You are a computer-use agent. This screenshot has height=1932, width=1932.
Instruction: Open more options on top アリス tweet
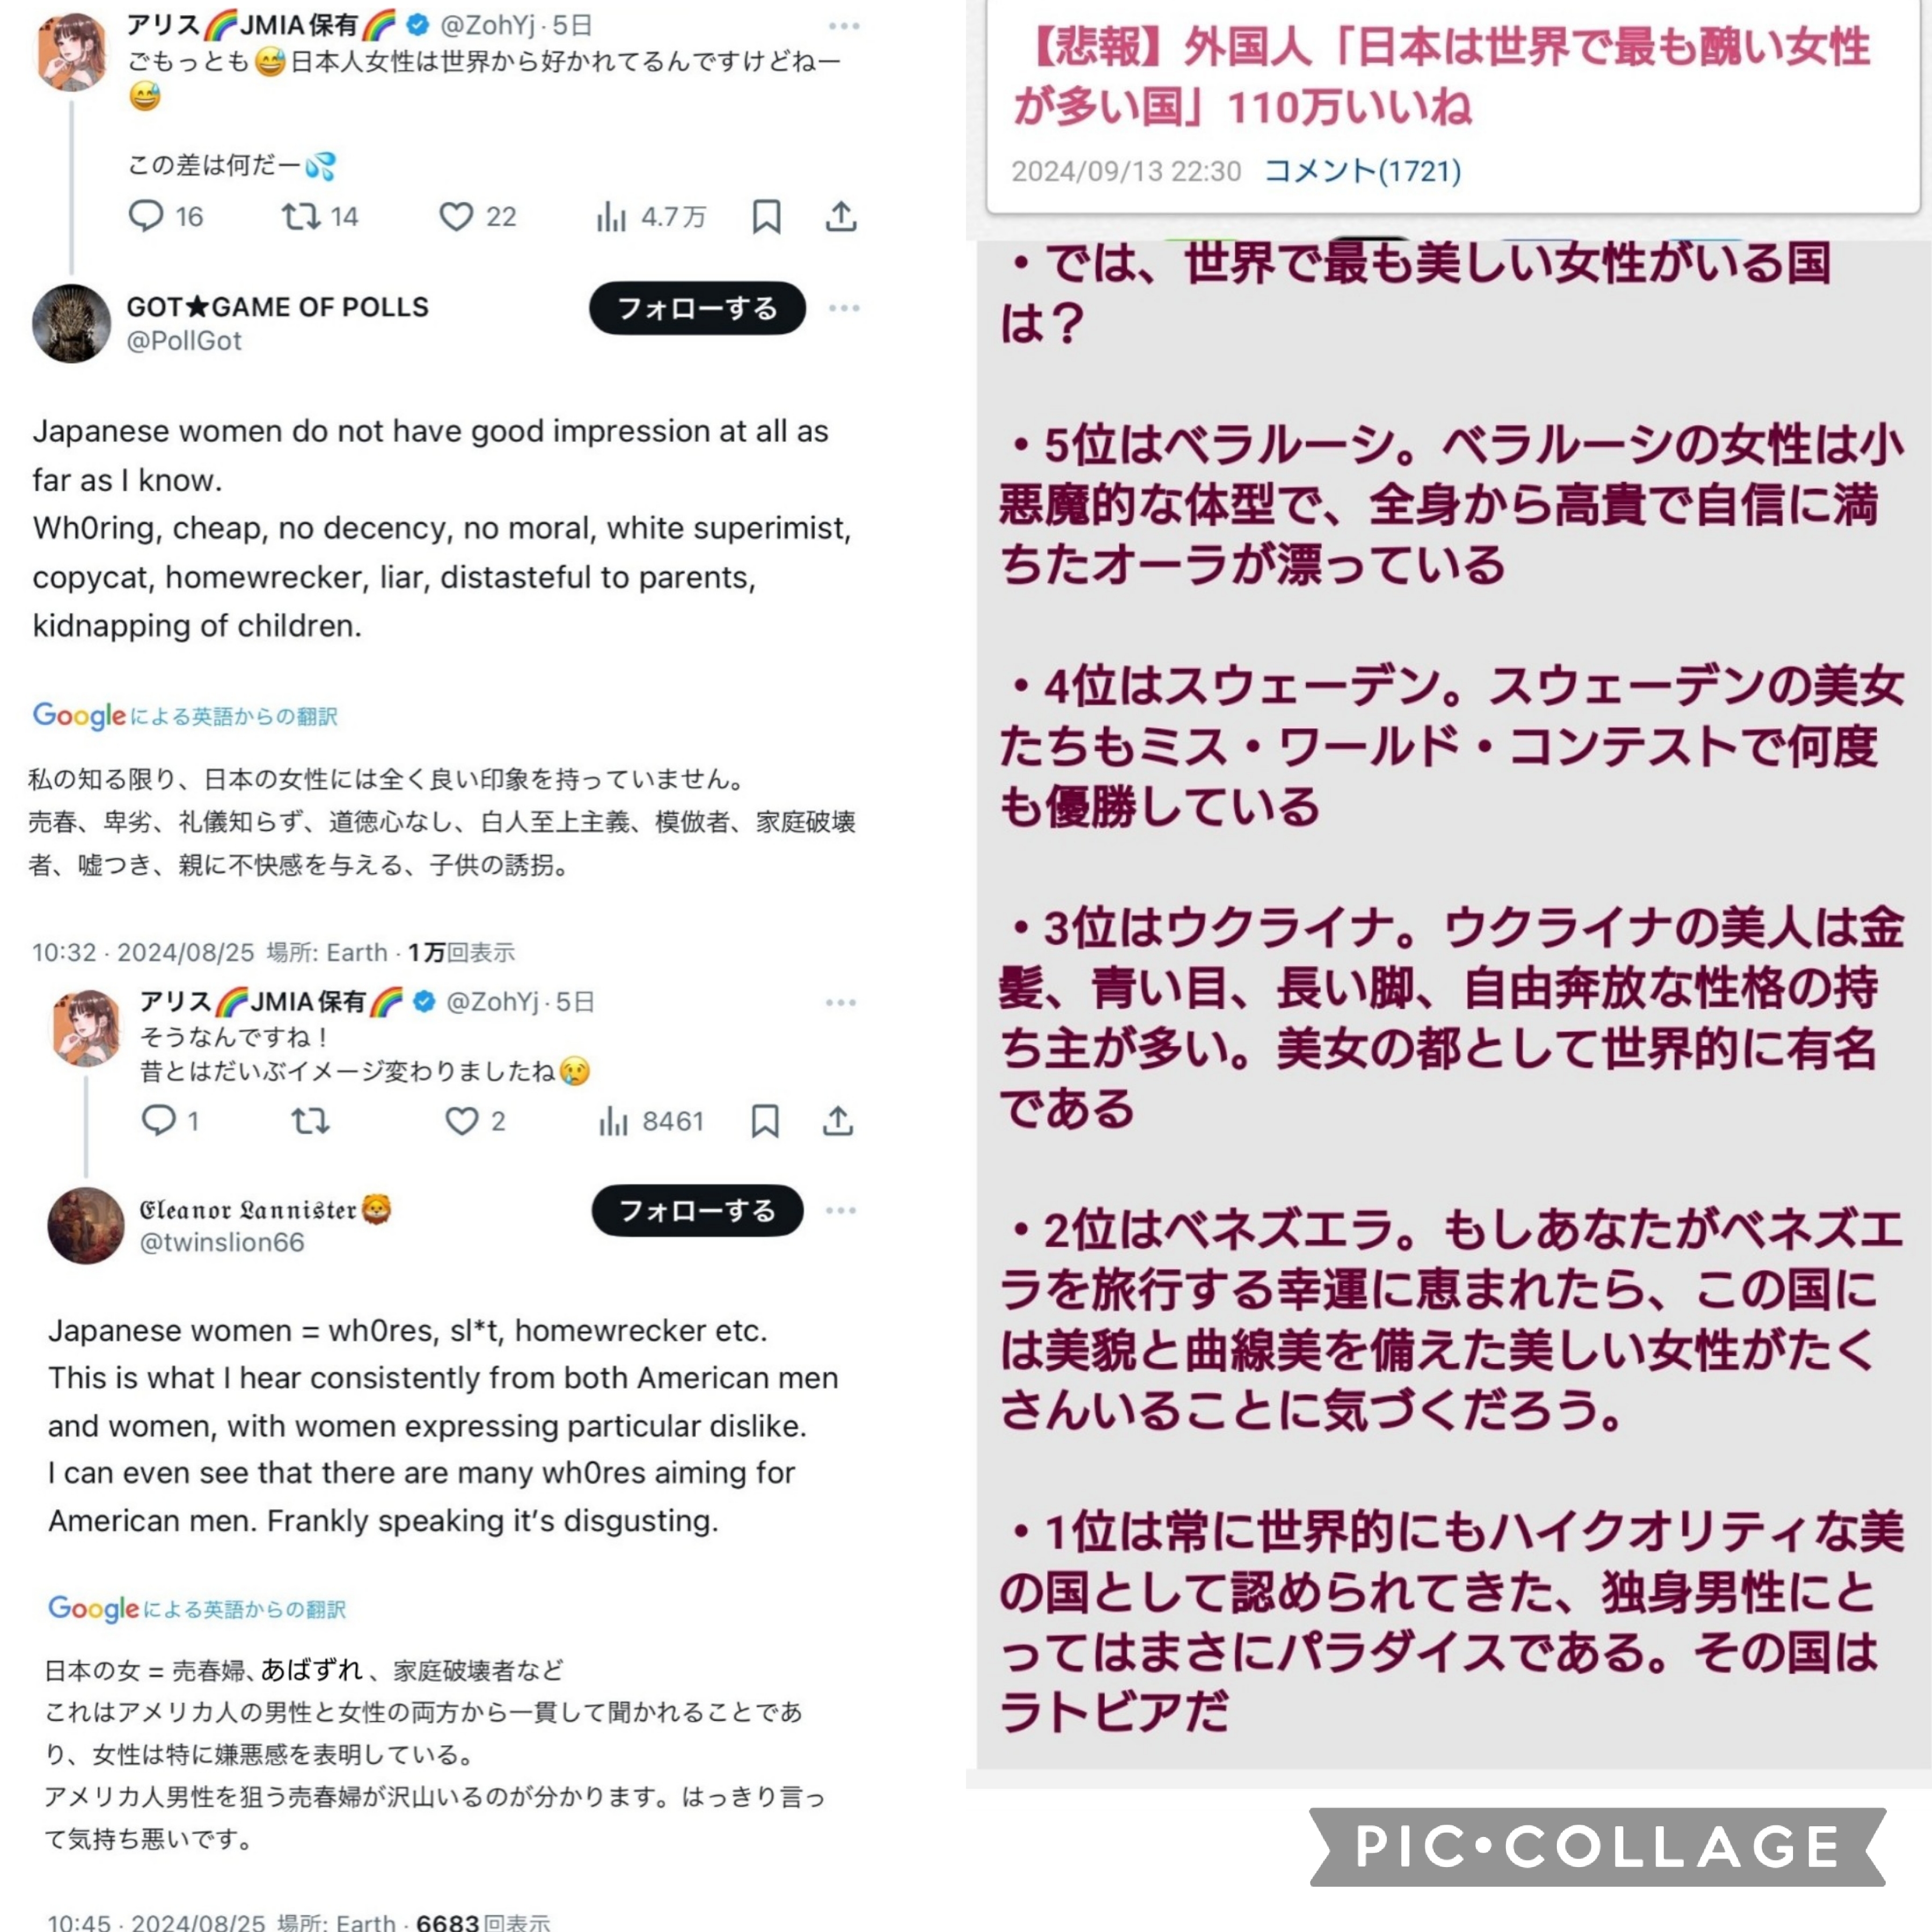click(x=844, y=26)
